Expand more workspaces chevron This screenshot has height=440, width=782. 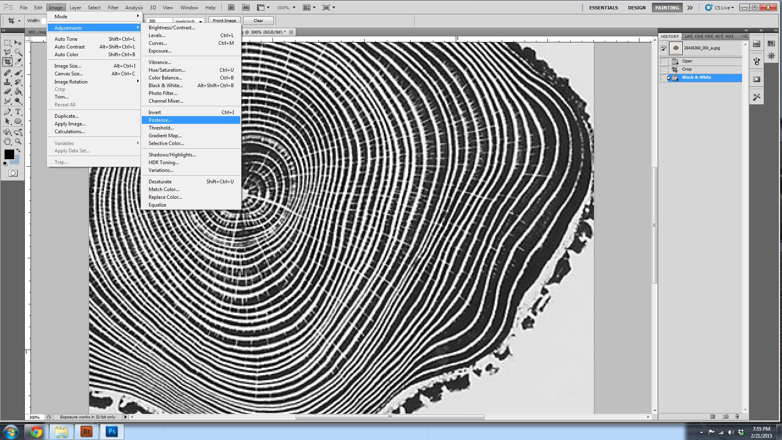click(x=690, y=7)
